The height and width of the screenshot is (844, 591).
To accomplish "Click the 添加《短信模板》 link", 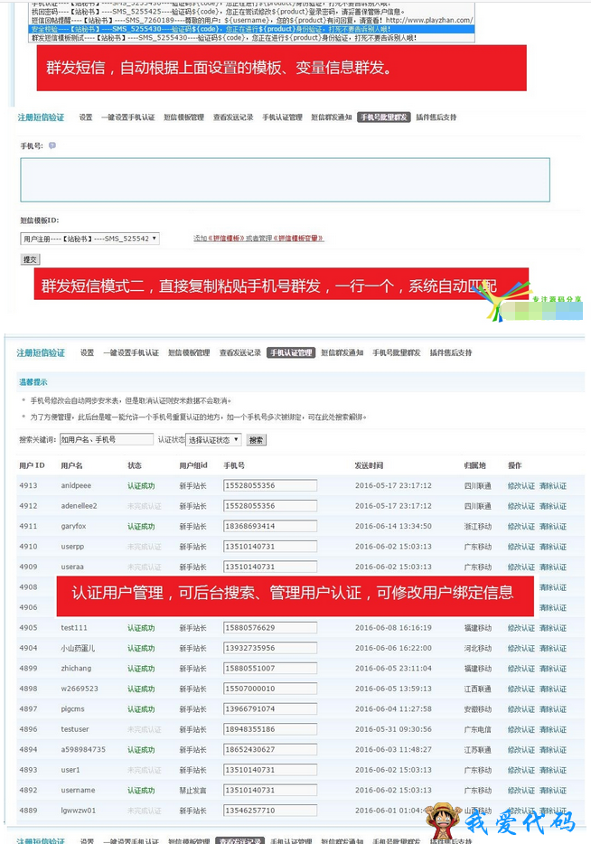I will click(x=219, y=238).
